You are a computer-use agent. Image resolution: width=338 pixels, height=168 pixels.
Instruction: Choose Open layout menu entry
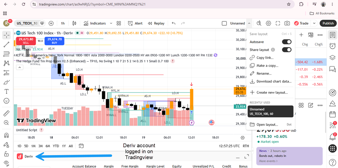click(271, 125)
